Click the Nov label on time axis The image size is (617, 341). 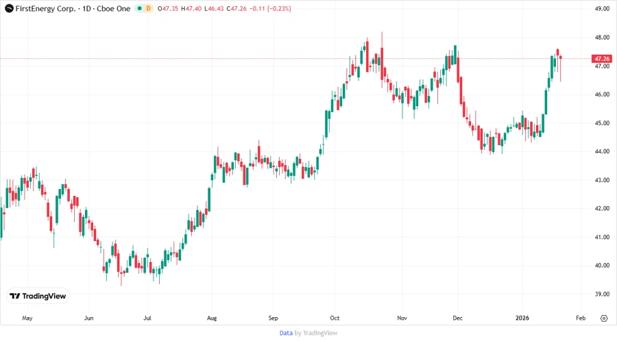point(402,318)
